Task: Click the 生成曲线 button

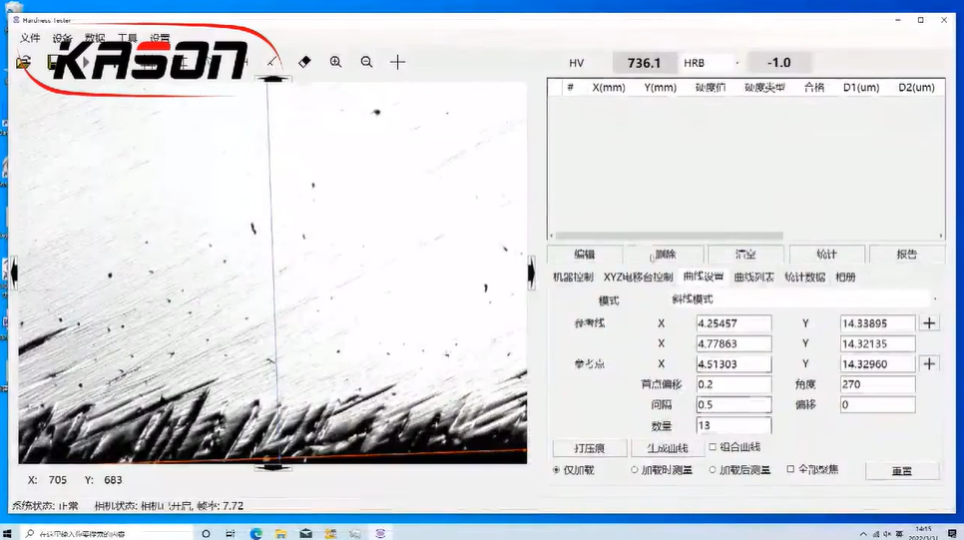Action: [667, 448]
